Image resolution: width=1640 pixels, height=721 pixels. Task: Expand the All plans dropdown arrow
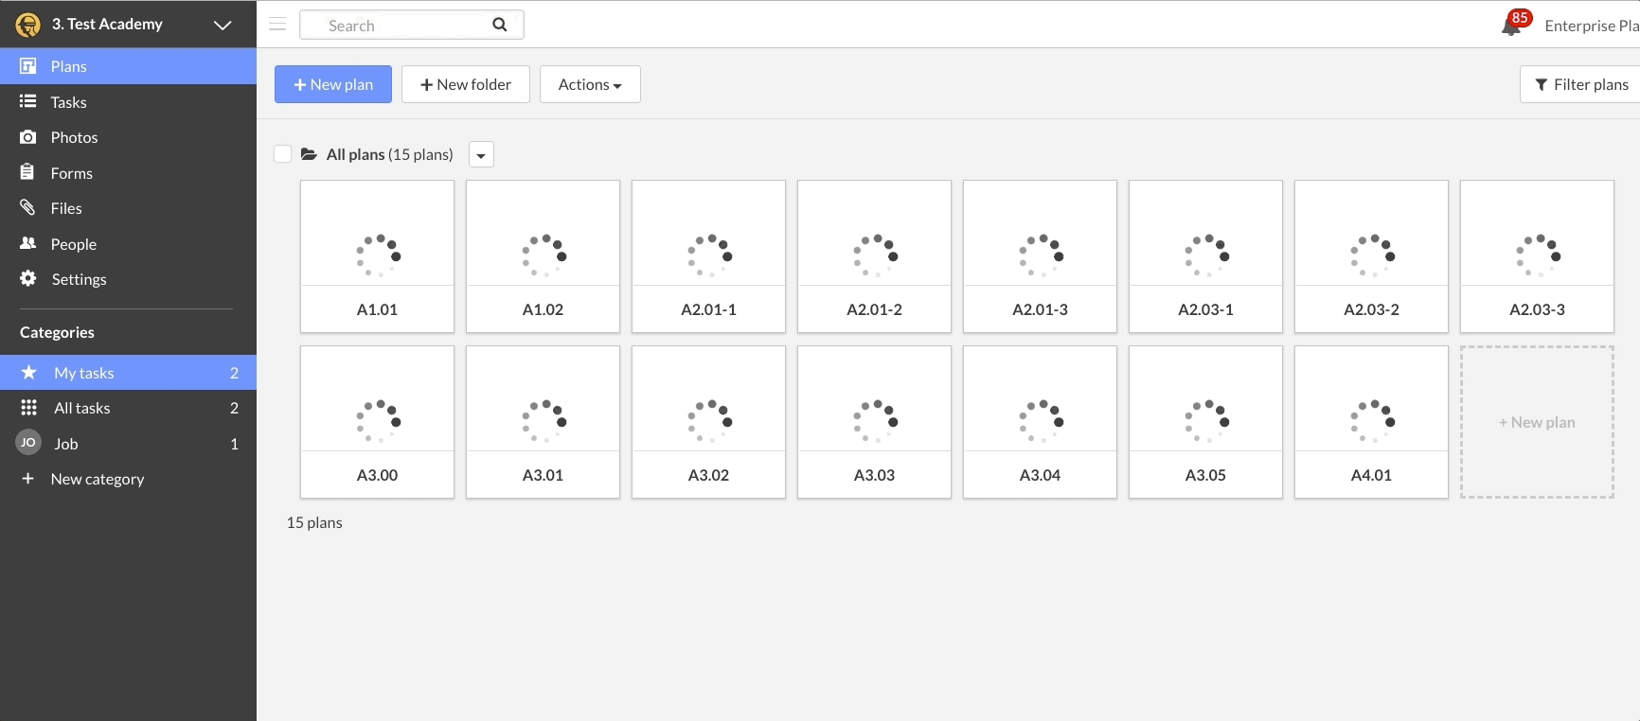[481, 155]
